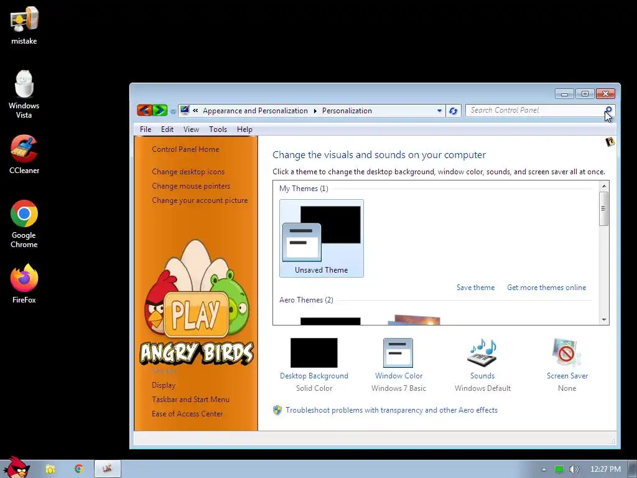Select the second Aero theme with photo
The height and width of the screenshot is (478, 637).
(414, 319)
